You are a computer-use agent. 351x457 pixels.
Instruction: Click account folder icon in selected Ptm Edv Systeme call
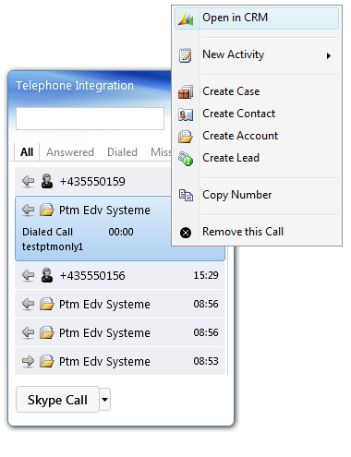point(47,210)
